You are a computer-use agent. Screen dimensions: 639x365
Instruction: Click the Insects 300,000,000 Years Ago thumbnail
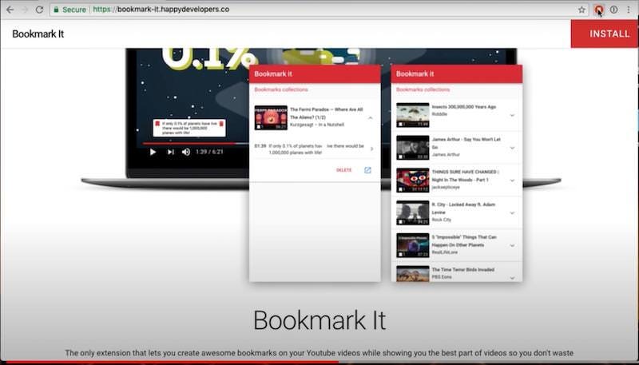(413, 115)
